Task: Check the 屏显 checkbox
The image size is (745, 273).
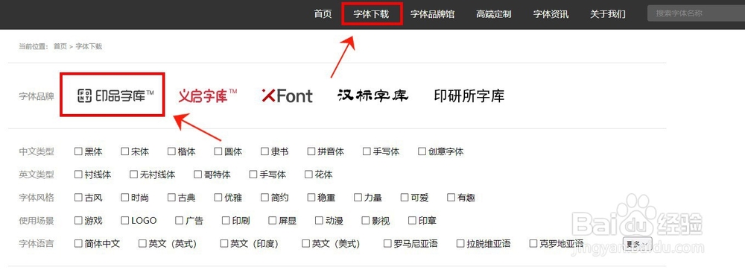Action: [x=272, y=220]
